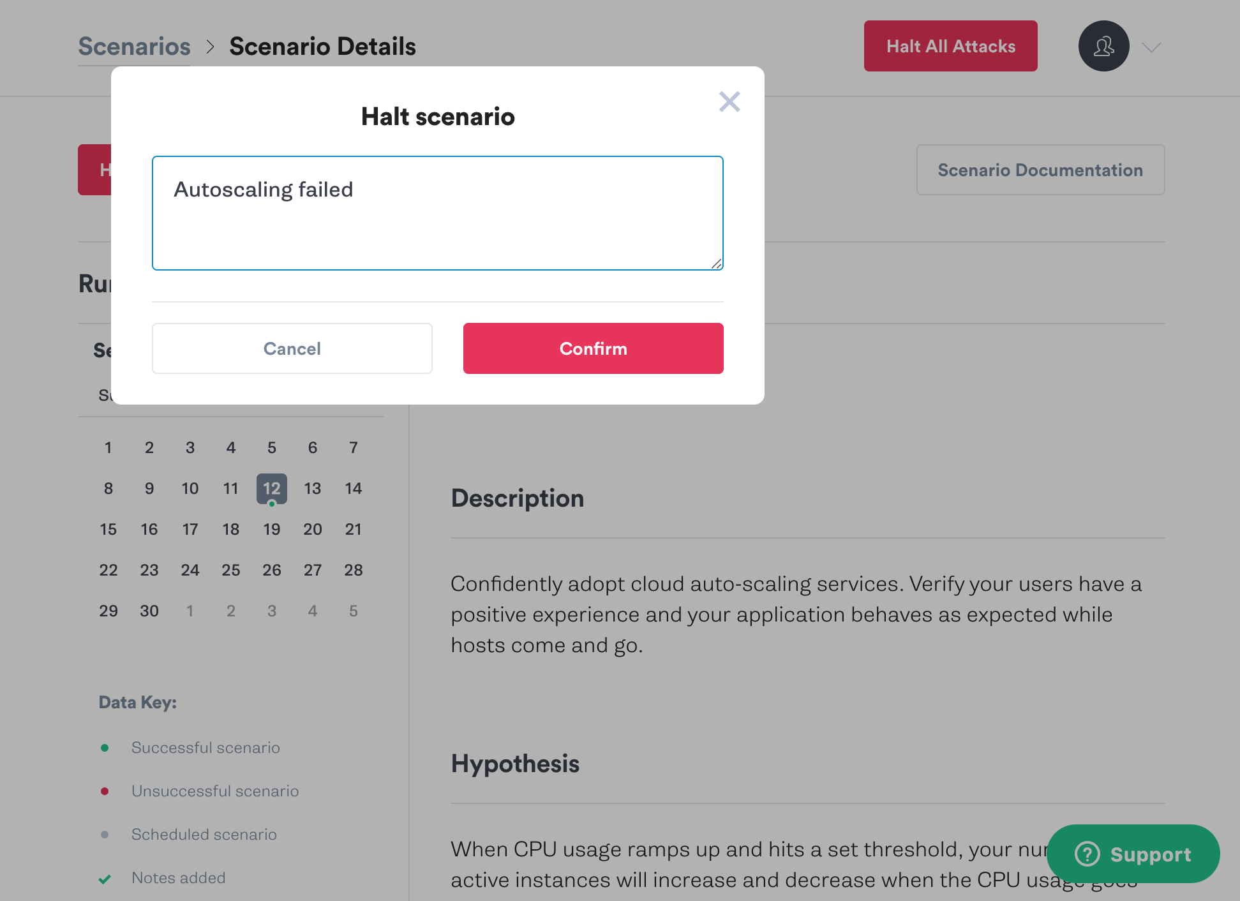
Task: Select calendar day 12 highlighted date
Action: [271, 488]
